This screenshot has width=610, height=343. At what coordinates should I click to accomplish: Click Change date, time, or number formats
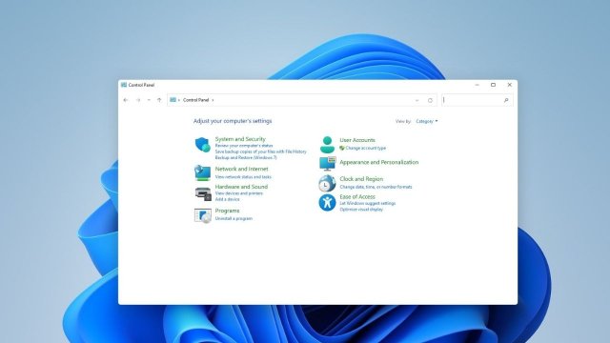376,187
